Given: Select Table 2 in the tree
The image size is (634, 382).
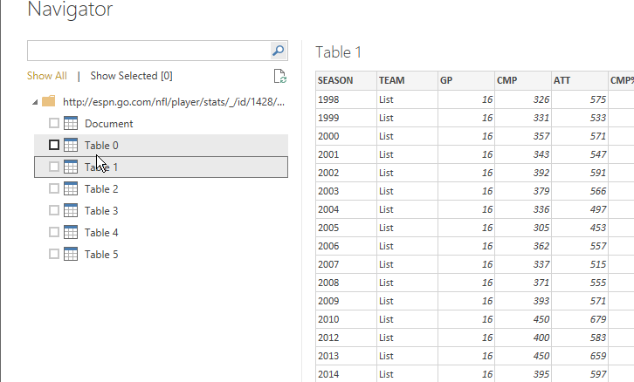Looking at the screenshot, I should pos(101,189).
